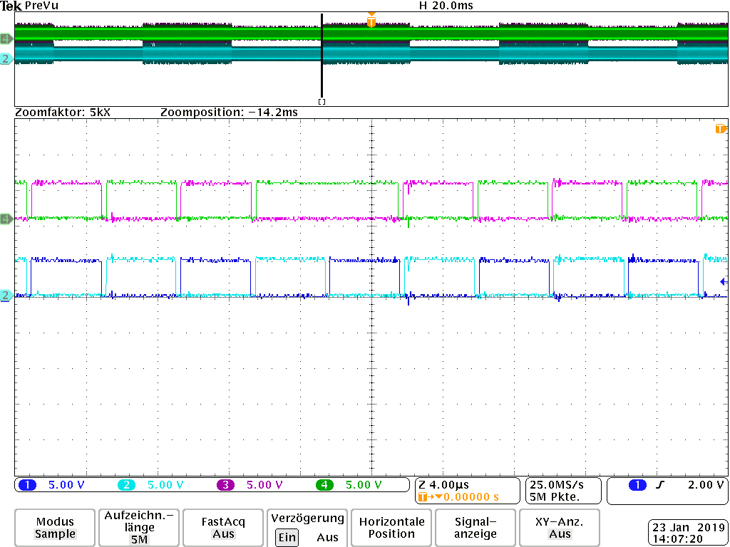
Task: Open Horizontale Position button
Action: click(x=391, y=528)
